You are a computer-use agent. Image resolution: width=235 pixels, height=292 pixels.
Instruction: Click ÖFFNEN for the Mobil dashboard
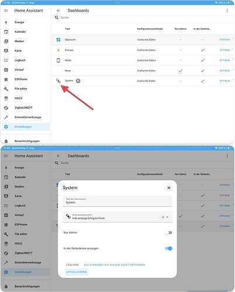point(224,60)
